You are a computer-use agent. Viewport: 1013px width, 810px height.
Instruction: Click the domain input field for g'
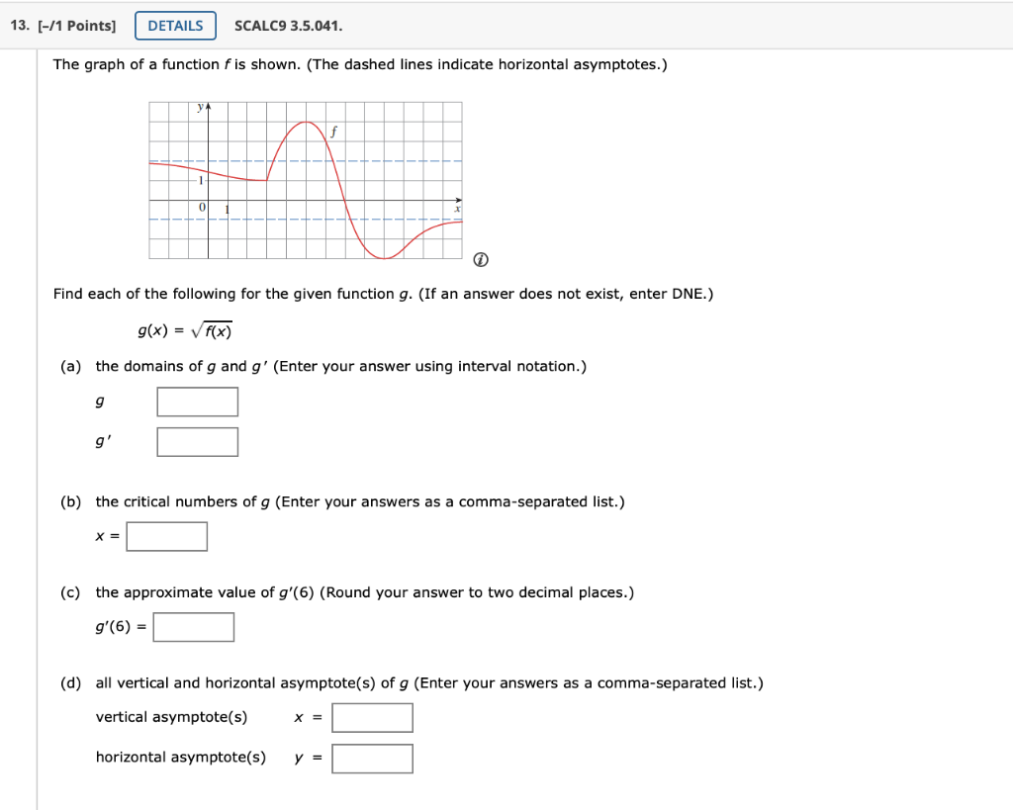(197, 441)
